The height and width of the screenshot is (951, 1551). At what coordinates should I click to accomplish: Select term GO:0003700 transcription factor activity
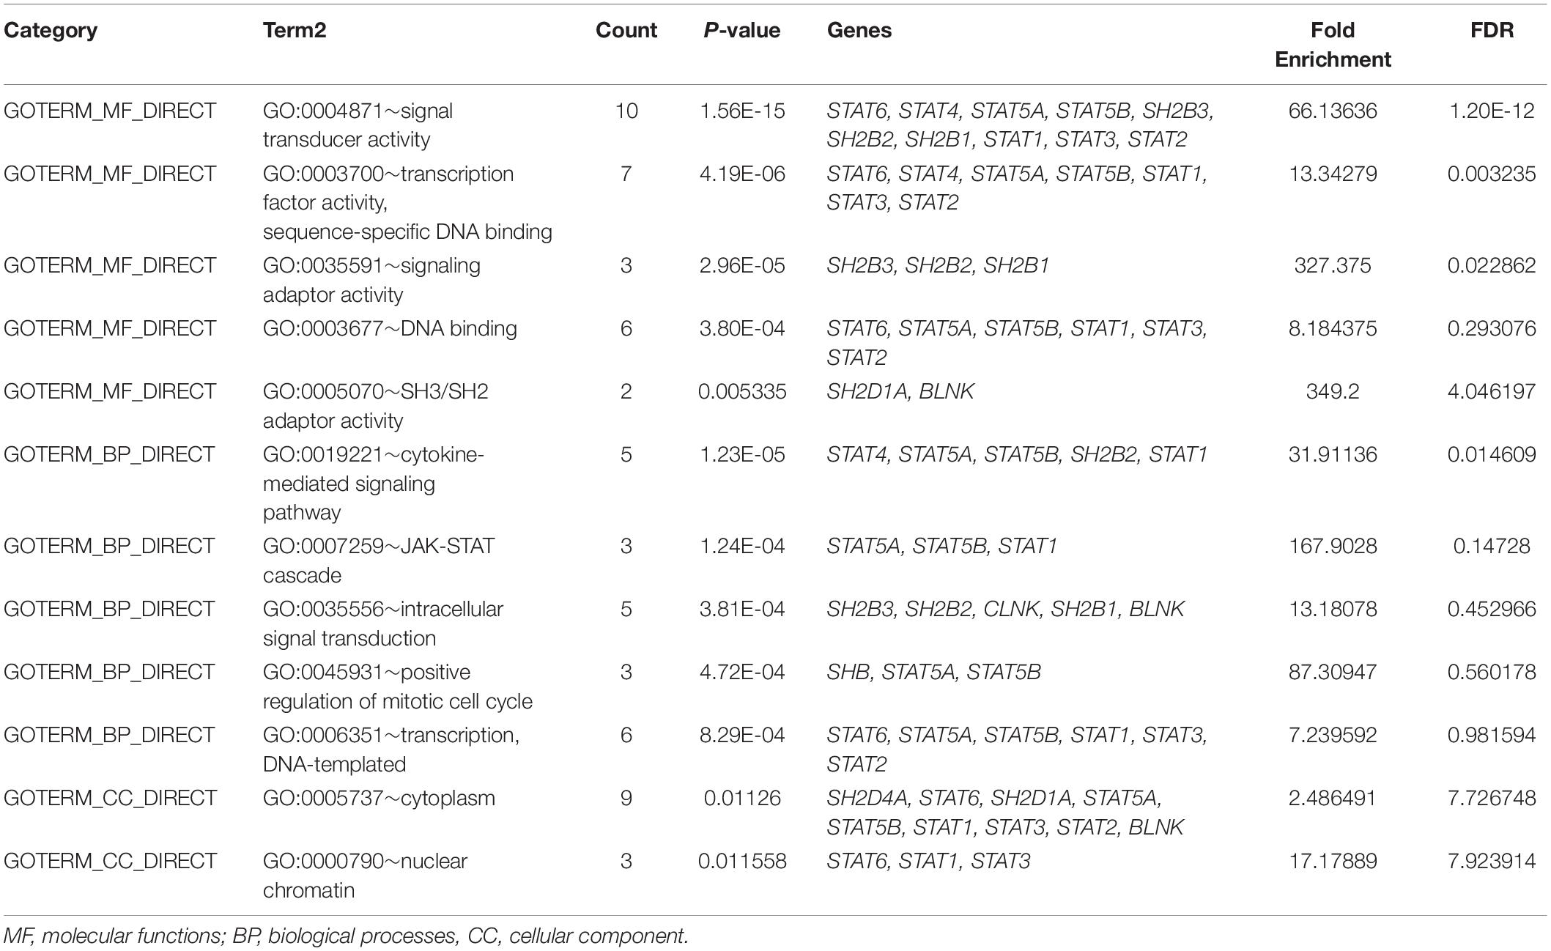(x=407, y=203)
